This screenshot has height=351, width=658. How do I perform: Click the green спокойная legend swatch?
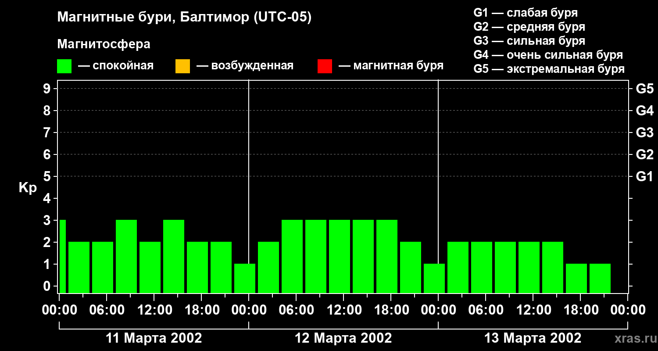[64, 66]
